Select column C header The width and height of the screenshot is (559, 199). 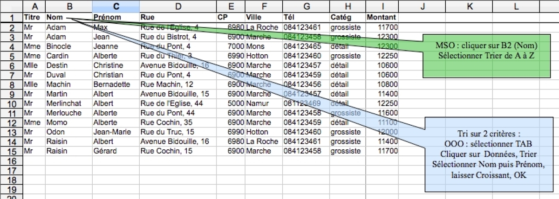(116, 6)
